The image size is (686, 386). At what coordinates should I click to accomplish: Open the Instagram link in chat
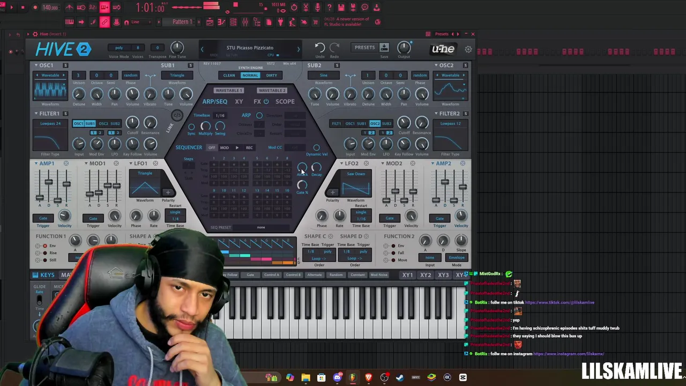coord(569,354)
